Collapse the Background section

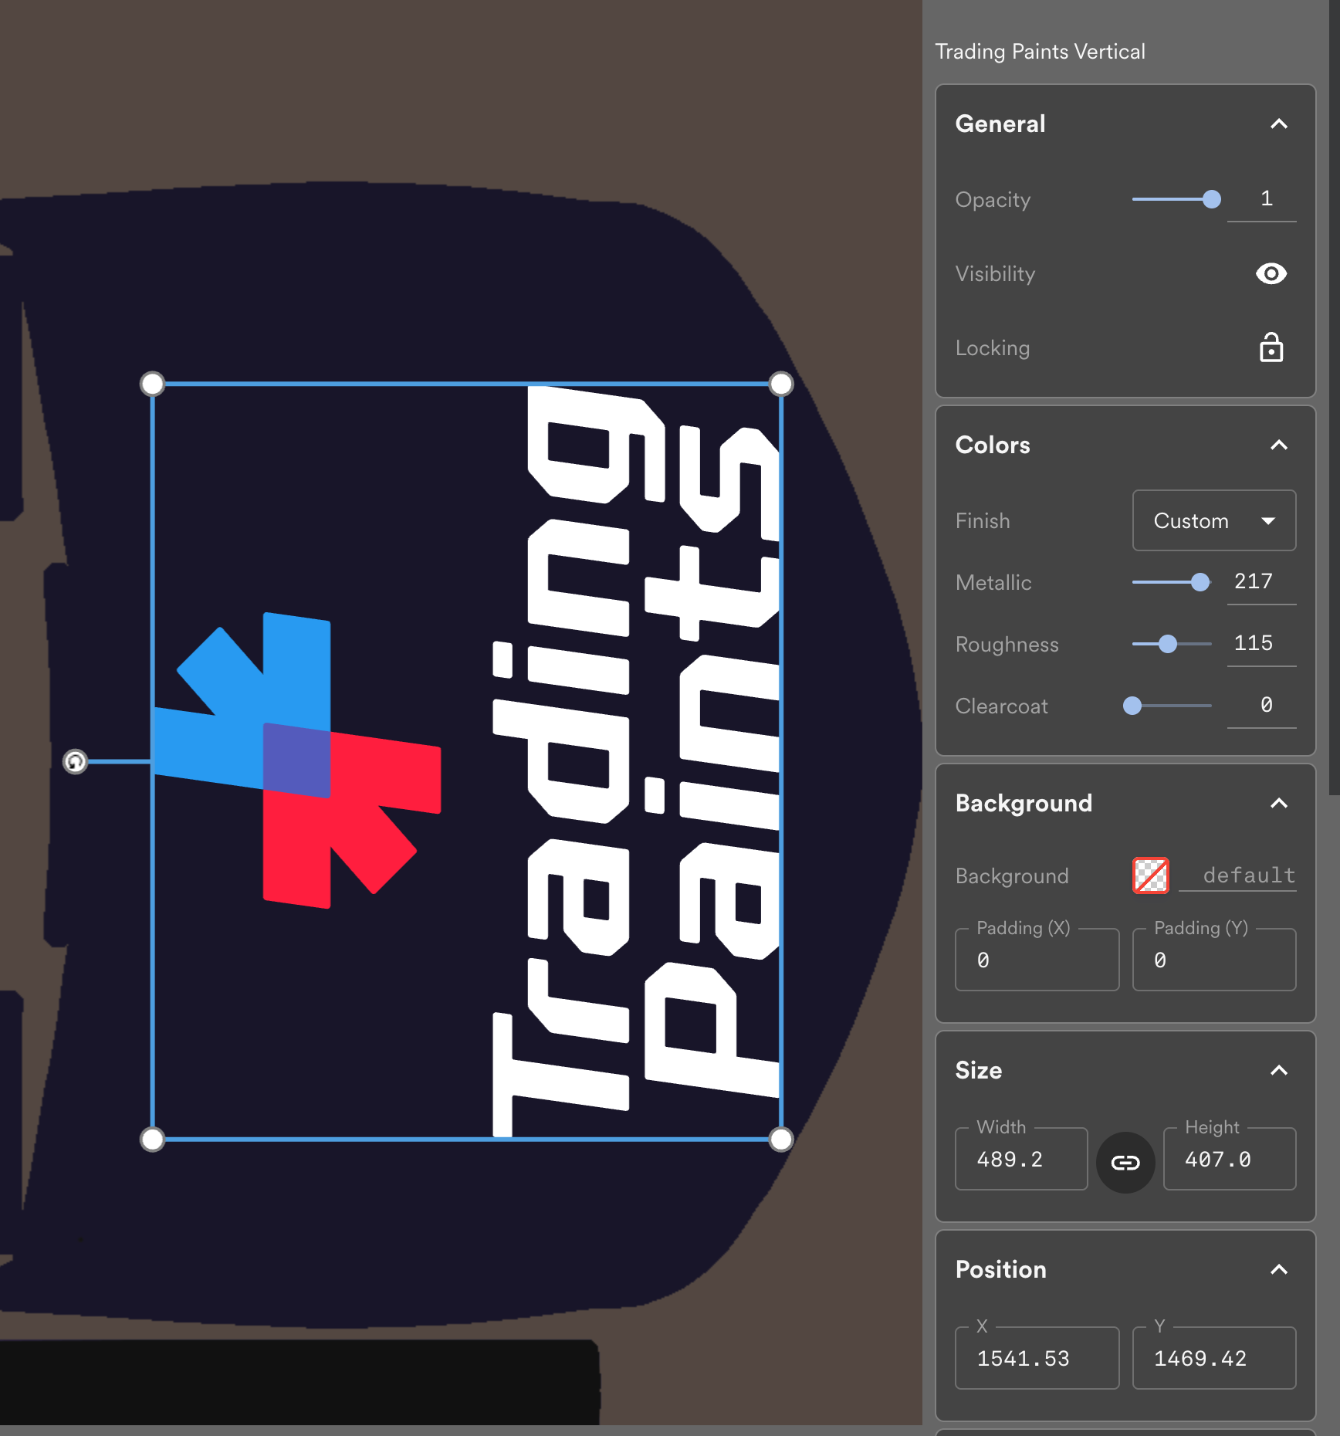point(1278,804)
